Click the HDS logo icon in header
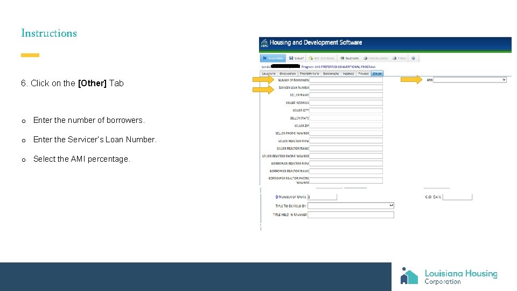 coord(264,43)
